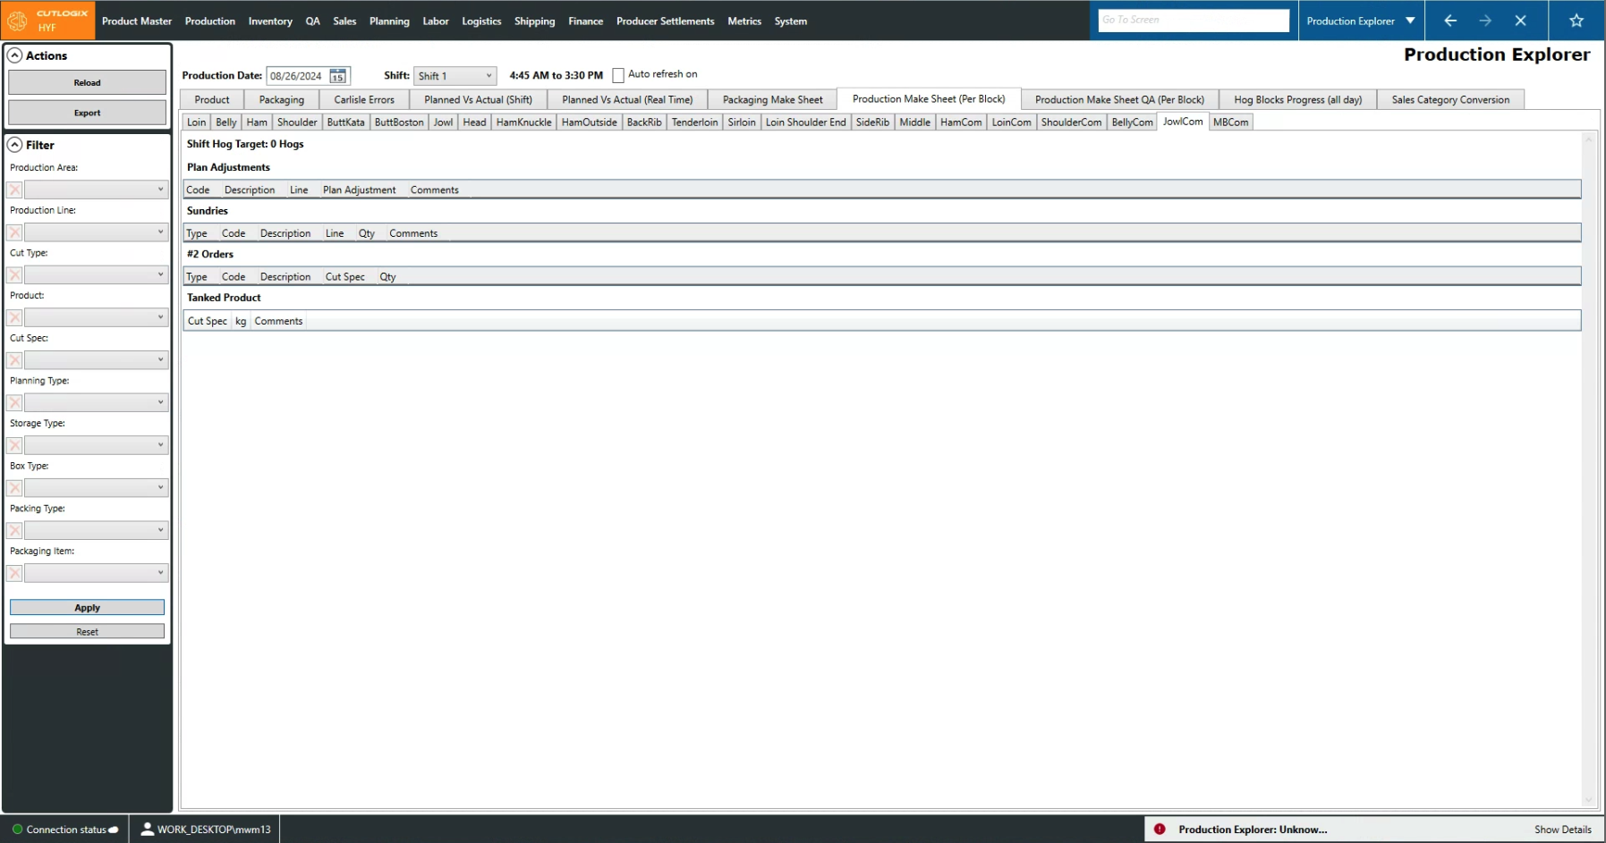Screen dimensions: 1606x843
Task: Click the star icon to favorite this screen
Action: pos(1576,20)
